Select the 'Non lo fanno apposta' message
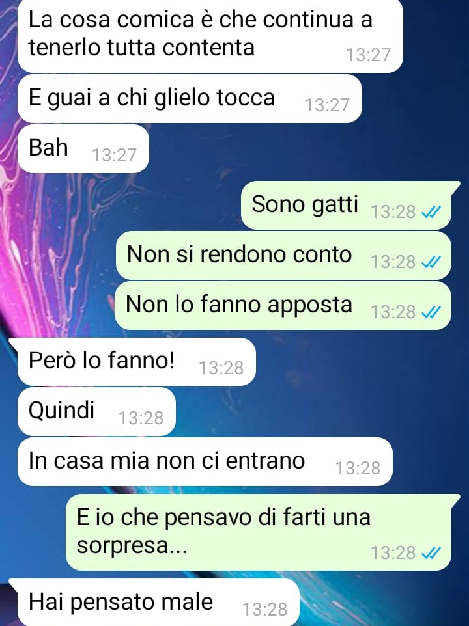The height and width of the screenshot is (626, 469). pos(283,305)
